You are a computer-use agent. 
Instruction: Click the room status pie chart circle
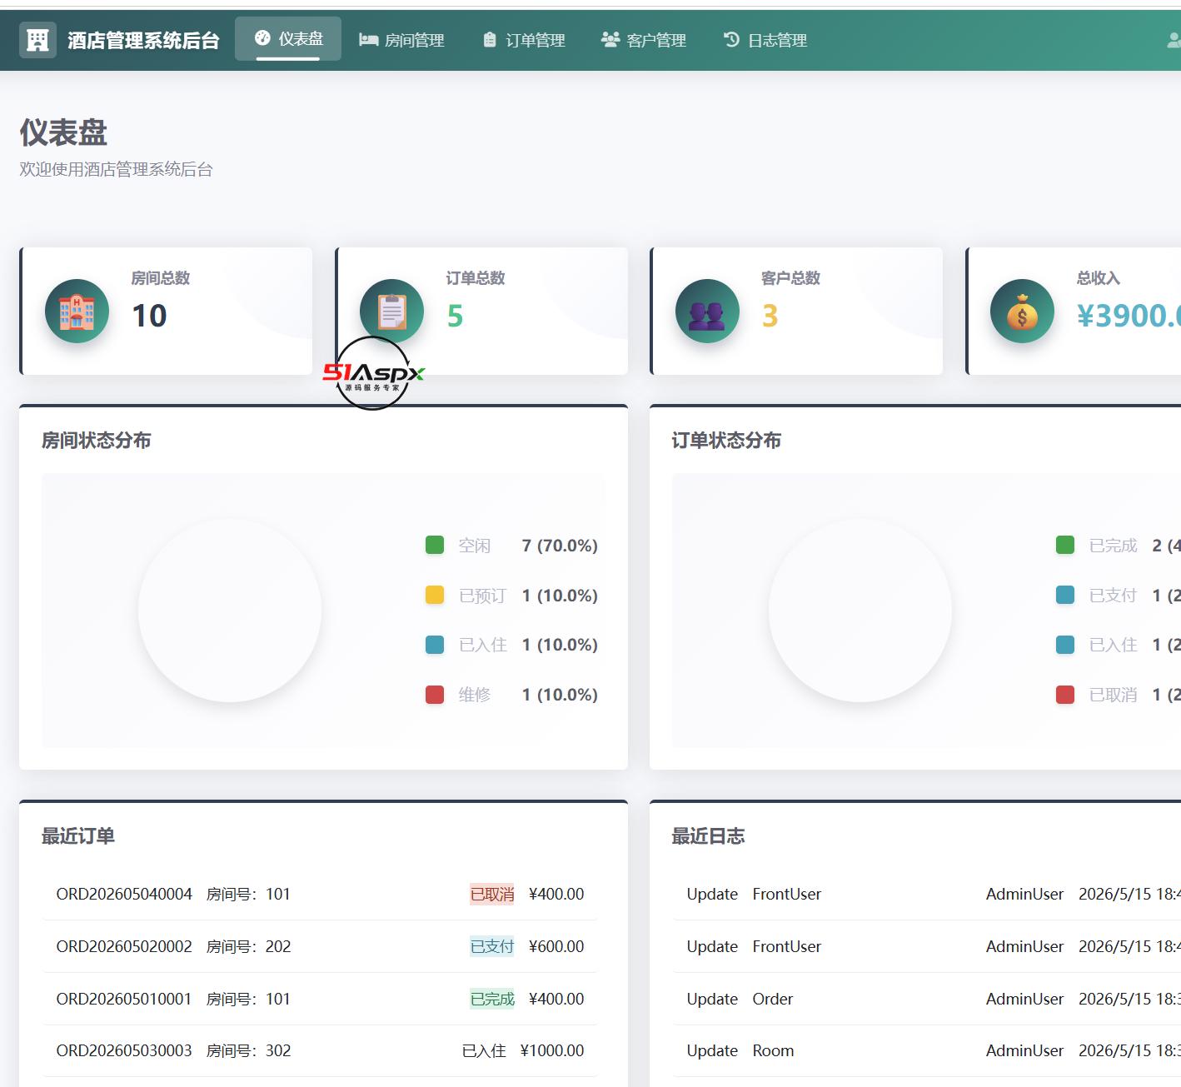(x=230, y=611)
